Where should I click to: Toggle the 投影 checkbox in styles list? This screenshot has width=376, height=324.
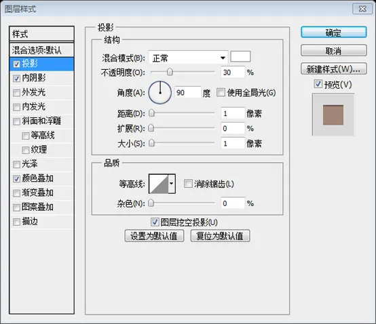coord(16,64)
